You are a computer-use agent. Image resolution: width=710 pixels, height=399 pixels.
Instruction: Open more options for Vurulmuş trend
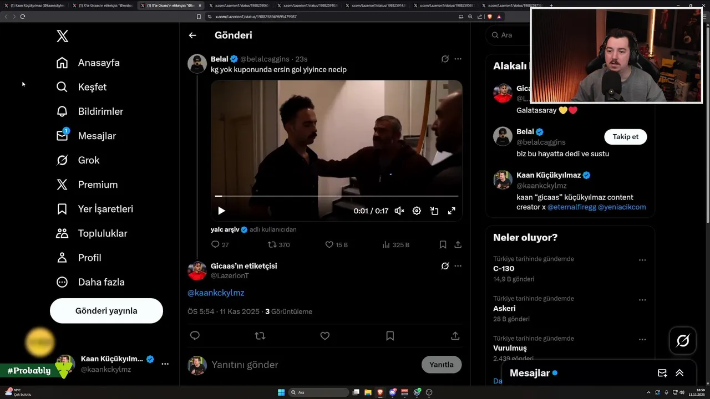click(642, 339)
